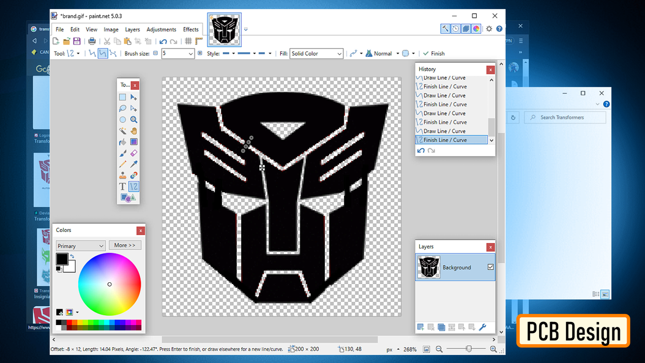
Task: Pick the Magic Wand tool
Action: click(123, 131)
